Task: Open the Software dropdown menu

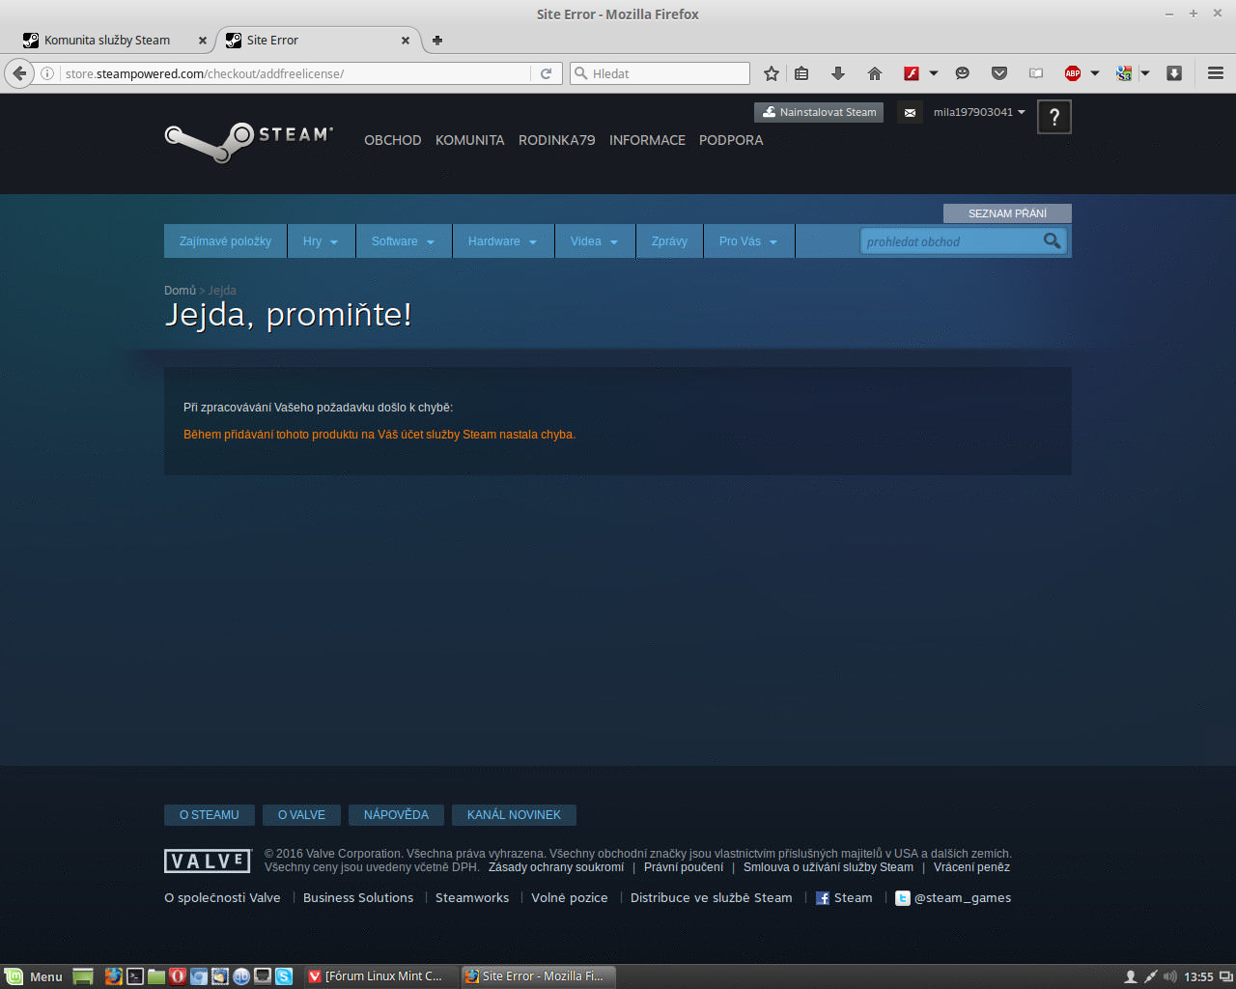Action: click(403, 241)
